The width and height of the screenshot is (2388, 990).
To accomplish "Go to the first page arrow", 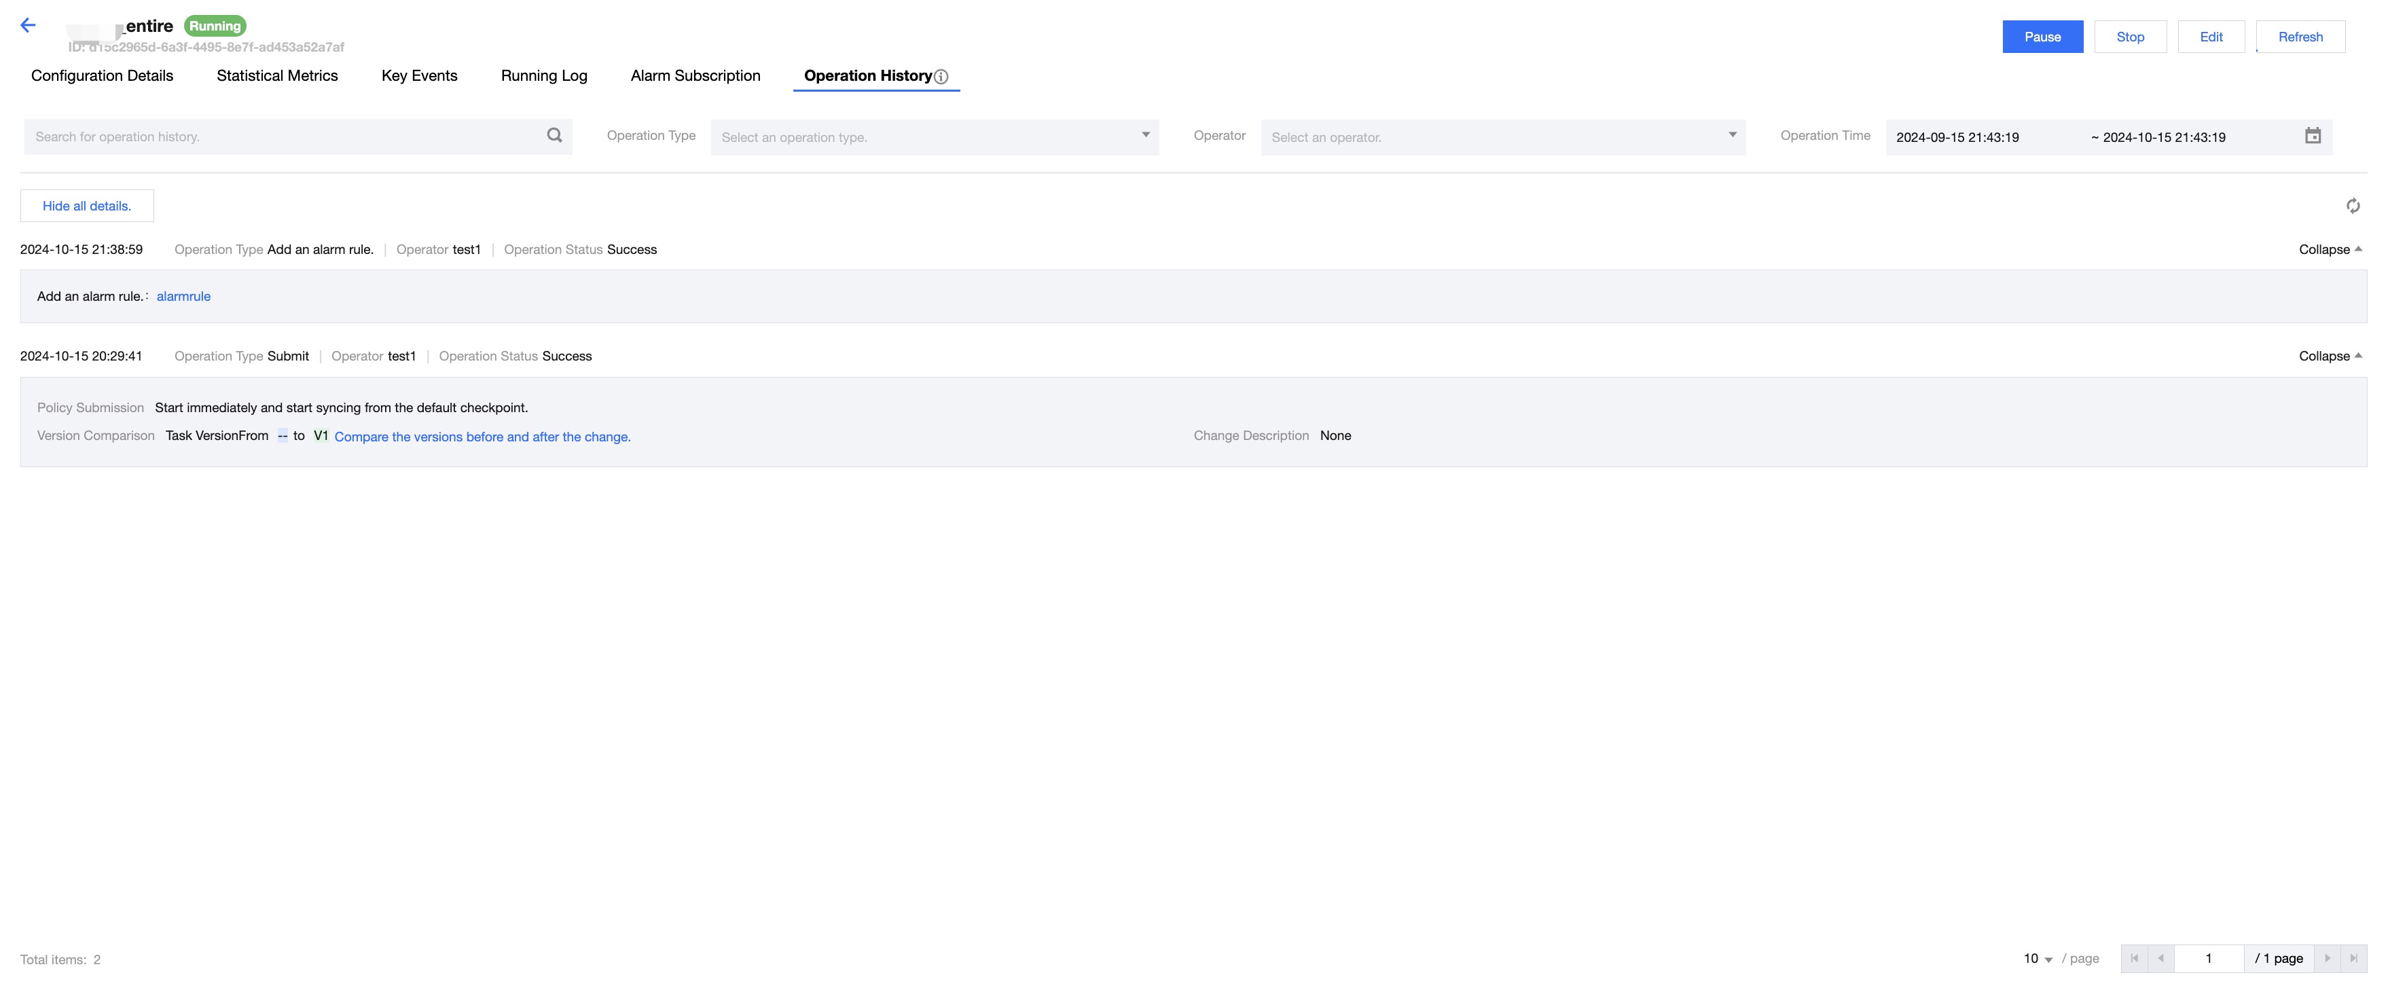I will (2134, 959).
